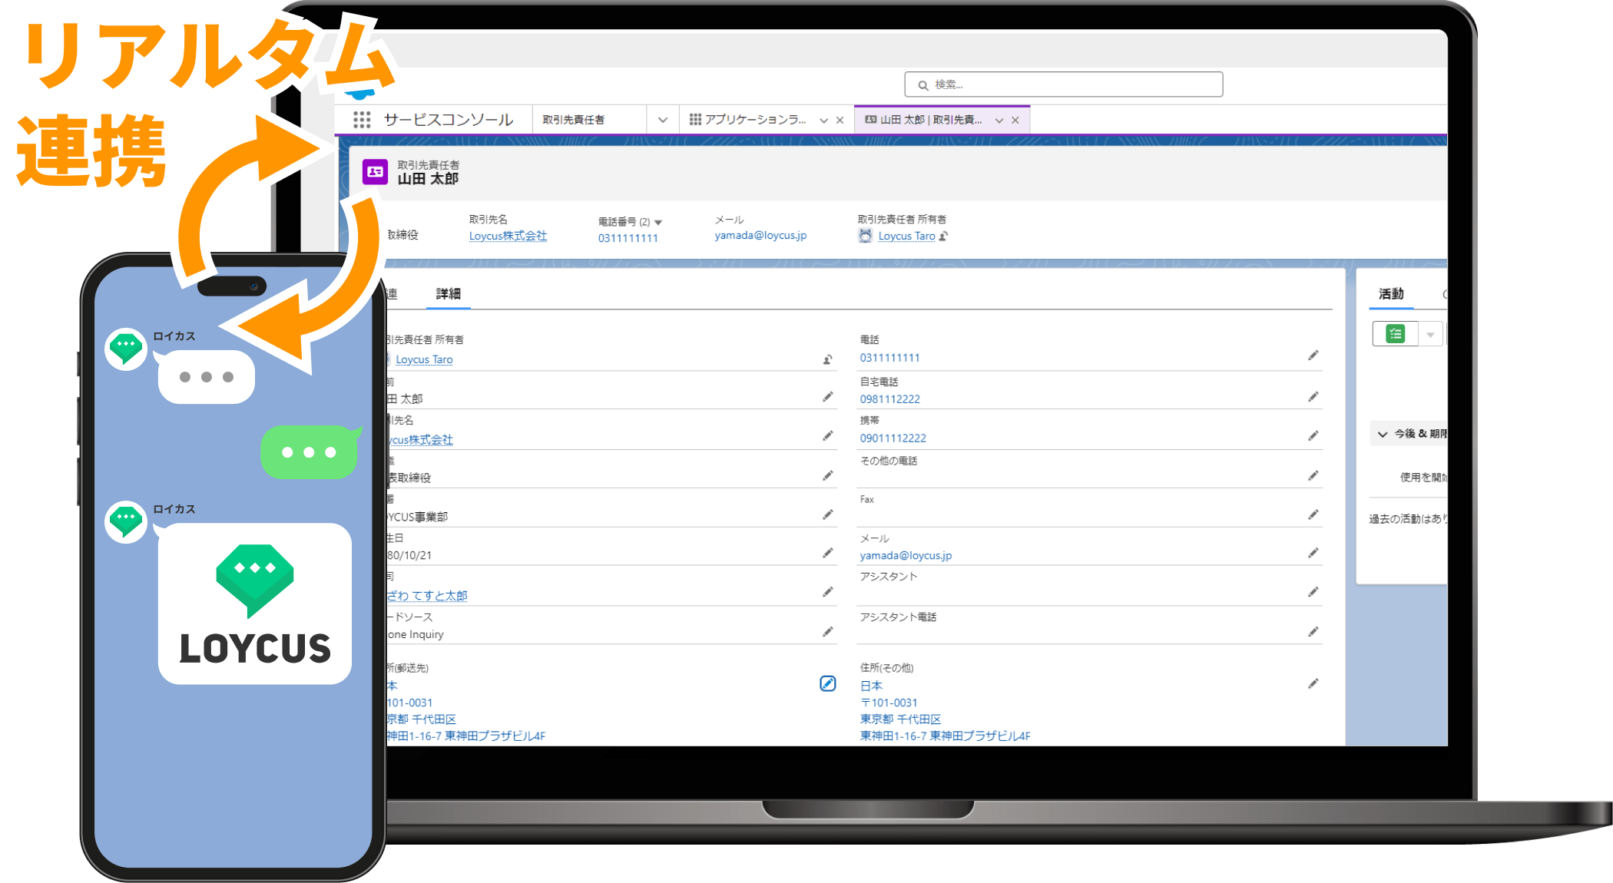1613x883 pixels.
Task: Edit the ざわ てすと太郎 reports-to pencil icon
Action: click(x=828, y=592)
